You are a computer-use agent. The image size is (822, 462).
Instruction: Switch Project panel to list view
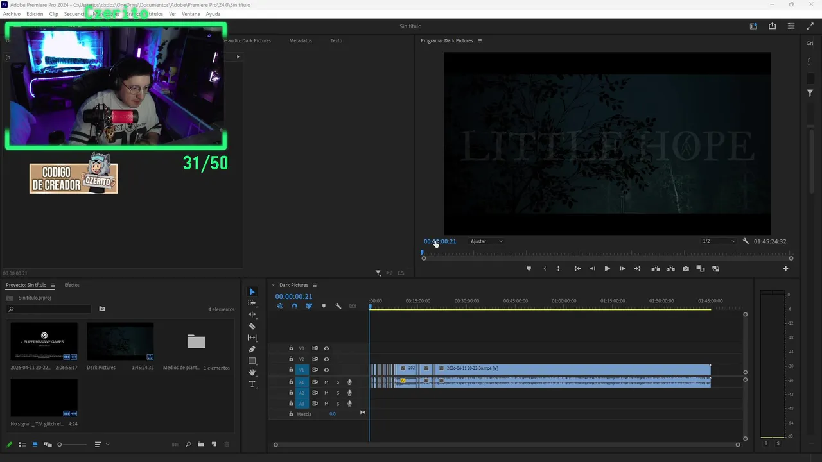click(22, 444)
